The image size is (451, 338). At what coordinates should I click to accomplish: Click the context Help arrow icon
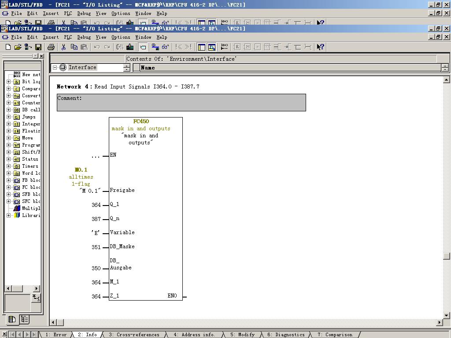[321, 47]
